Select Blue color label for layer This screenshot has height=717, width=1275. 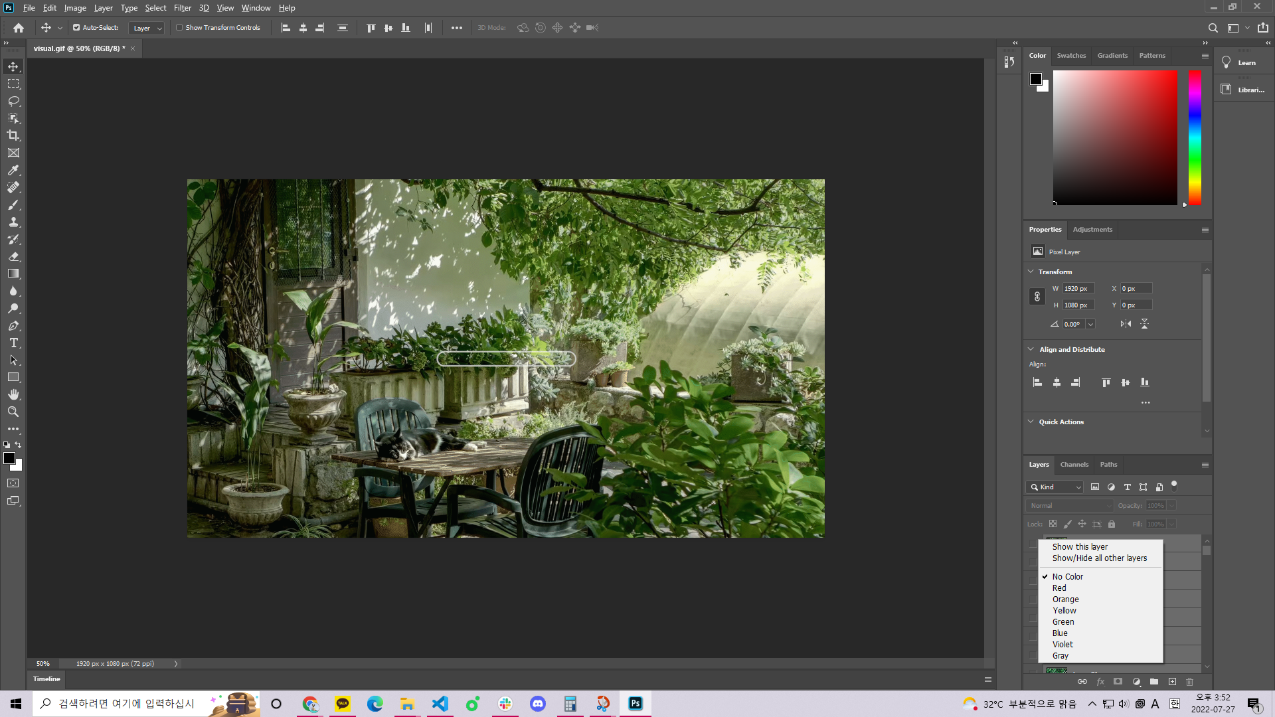click(1061, 632)
